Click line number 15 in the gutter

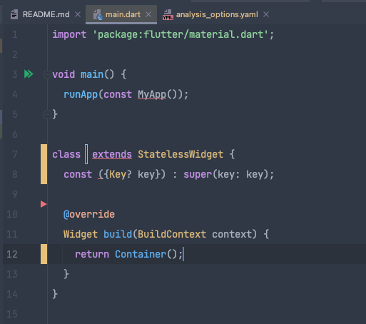[x=12, y=314]
